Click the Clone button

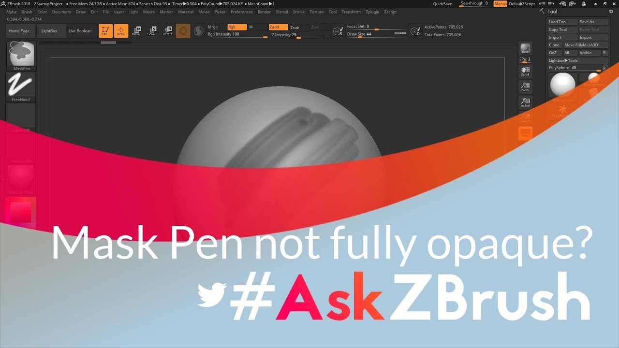coord(555,45)
